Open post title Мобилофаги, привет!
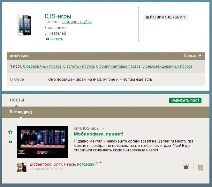Viewport: 212px width, 187px height. (x=98, y=134)
